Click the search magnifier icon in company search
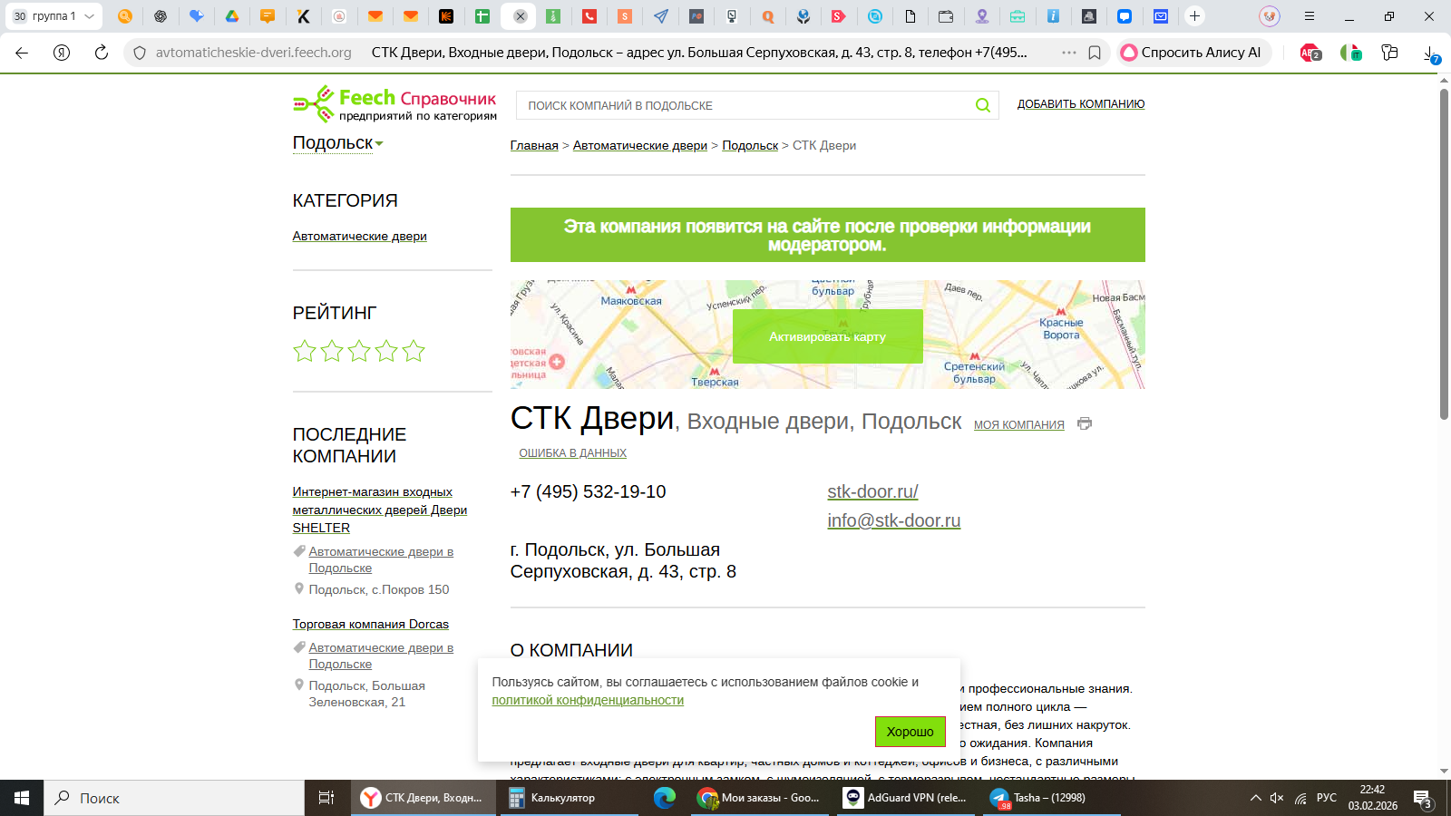The width and height of the screenshot is (1451, 816). point(982,105)
